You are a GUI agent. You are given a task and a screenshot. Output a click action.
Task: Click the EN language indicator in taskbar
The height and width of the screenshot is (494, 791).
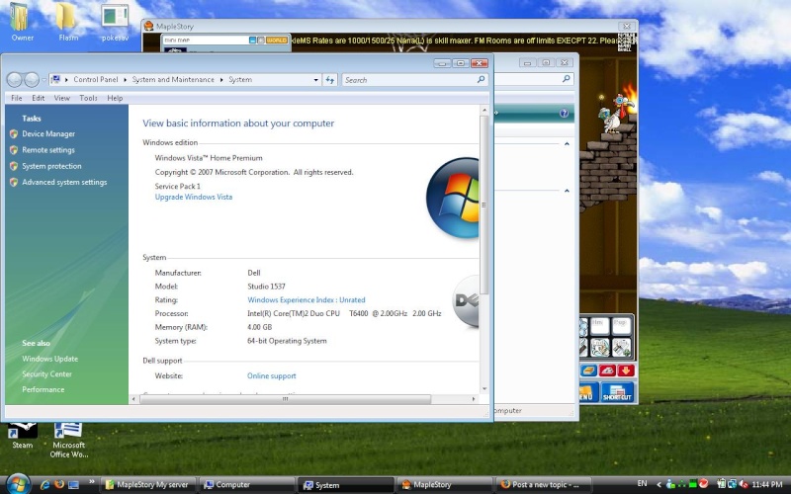click(642, 483)
